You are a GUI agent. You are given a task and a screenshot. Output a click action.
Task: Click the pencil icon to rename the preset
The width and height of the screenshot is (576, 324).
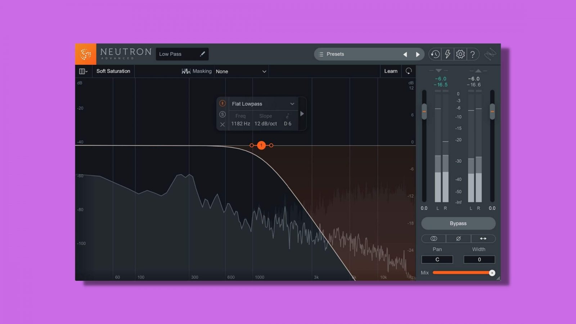click(x=202, y=54)
